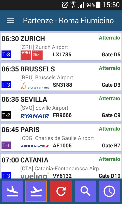Tap the Air France logo
The width and height of the screenshot is (122, 204).
tap(35, 146)
